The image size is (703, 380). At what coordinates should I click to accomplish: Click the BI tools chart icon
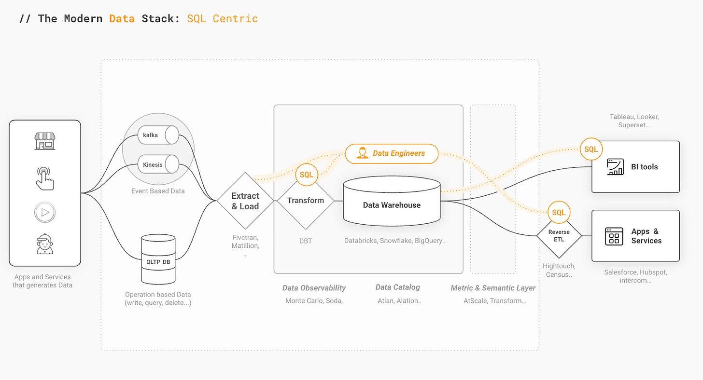point(615,167)
